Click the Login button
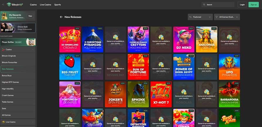The height and width of the screenshot is (127, 262). coord(242,5)
